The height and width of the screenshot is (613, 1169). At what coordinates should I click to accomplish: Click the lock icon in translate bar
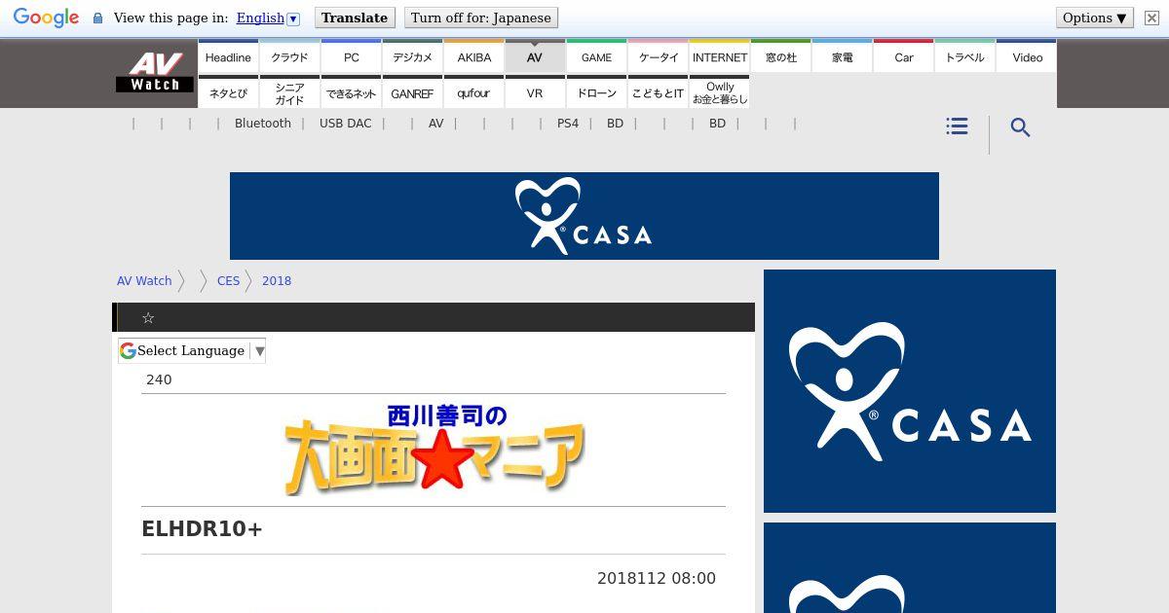[97, 18]
